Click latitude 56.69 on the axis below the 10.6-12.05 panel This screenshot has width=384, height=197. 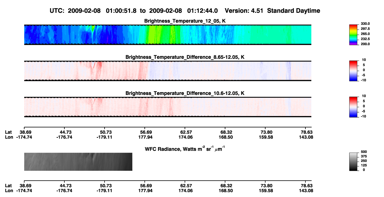tap(146, 132)
